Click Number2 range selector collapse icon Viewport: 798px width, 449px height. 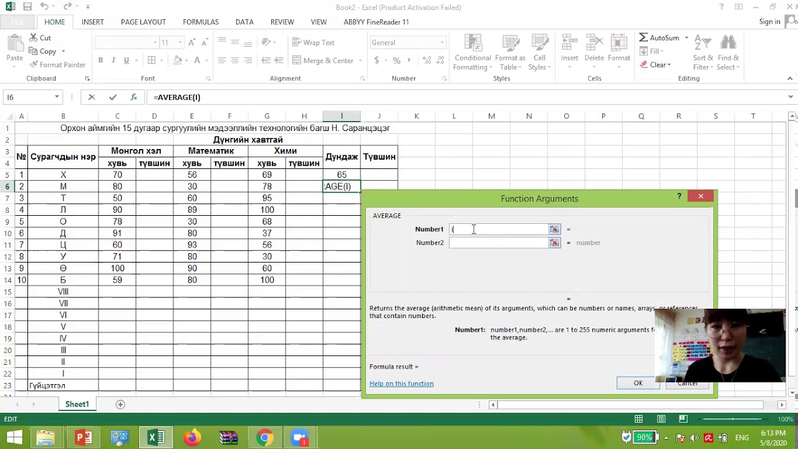[x=554, y=243]
